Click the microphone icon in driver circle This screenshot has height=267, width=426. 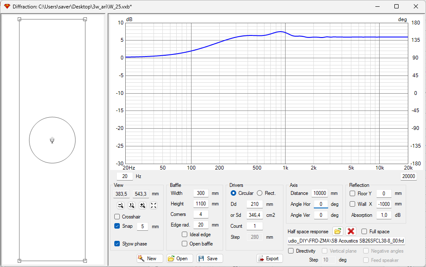point(52,140)
